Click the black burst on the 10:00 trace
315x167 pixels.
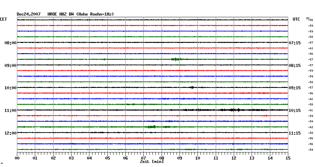(x=192, y=88)
